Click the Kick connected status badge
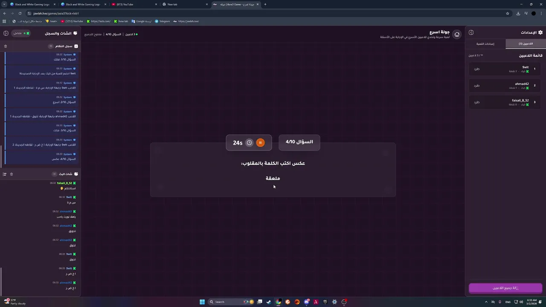Image resolution: width=546 pixels, height=307 pixels. pos(21,33)
